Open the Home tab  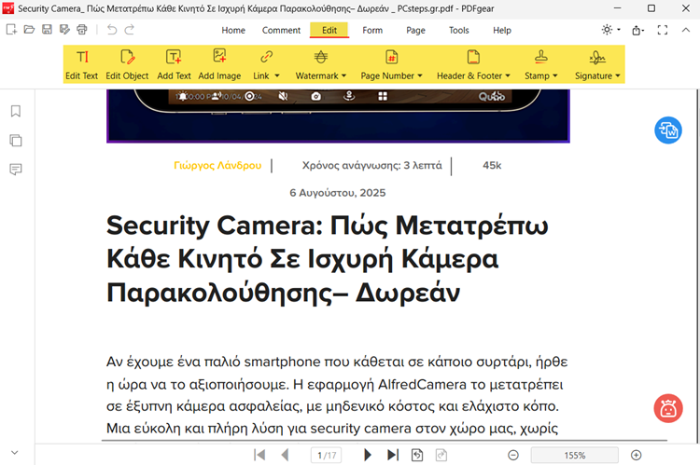click(233, 31)
